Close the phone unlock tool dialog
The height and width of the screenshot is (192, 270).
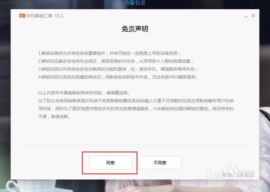253,16
